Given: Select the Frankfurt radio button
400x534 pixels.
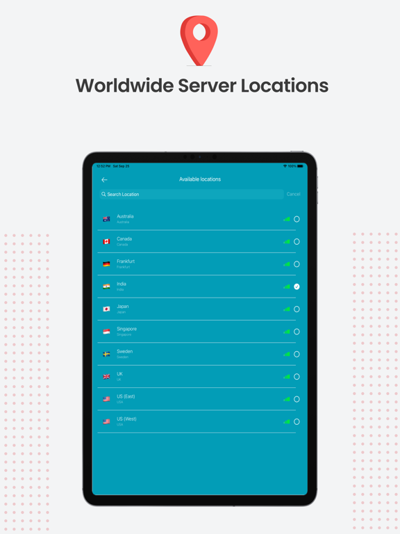Looking at the screenshot, I should (x=297, y=264).
